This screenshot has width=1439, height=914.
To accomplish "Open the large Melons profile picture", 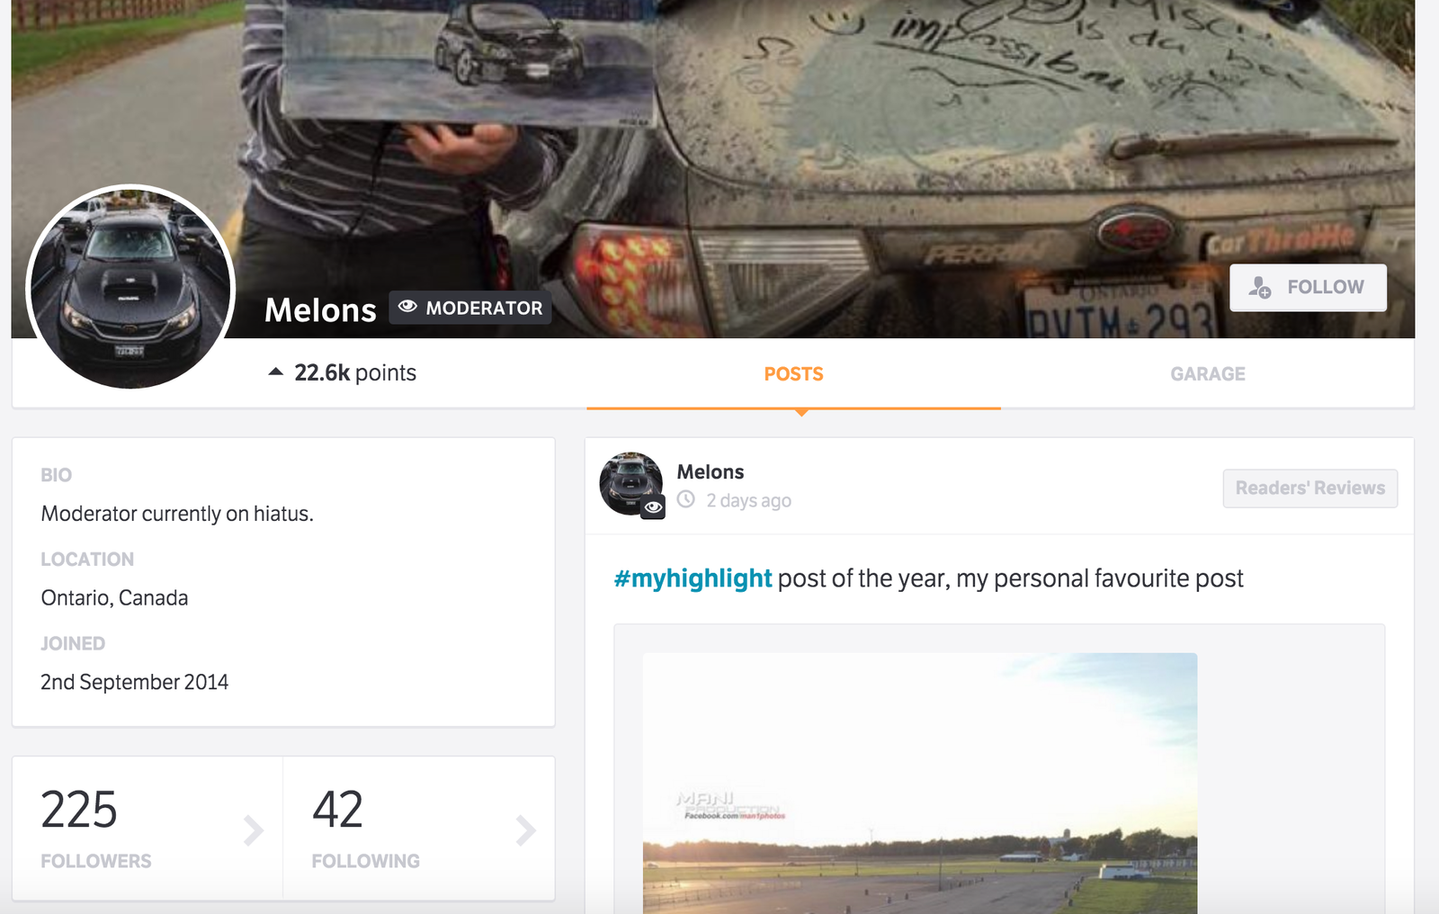I will (x=131, y=288).
